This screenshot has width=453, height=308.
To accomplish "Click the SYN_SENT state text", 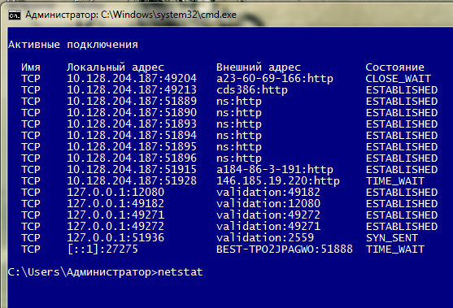I will click(392, 238).
